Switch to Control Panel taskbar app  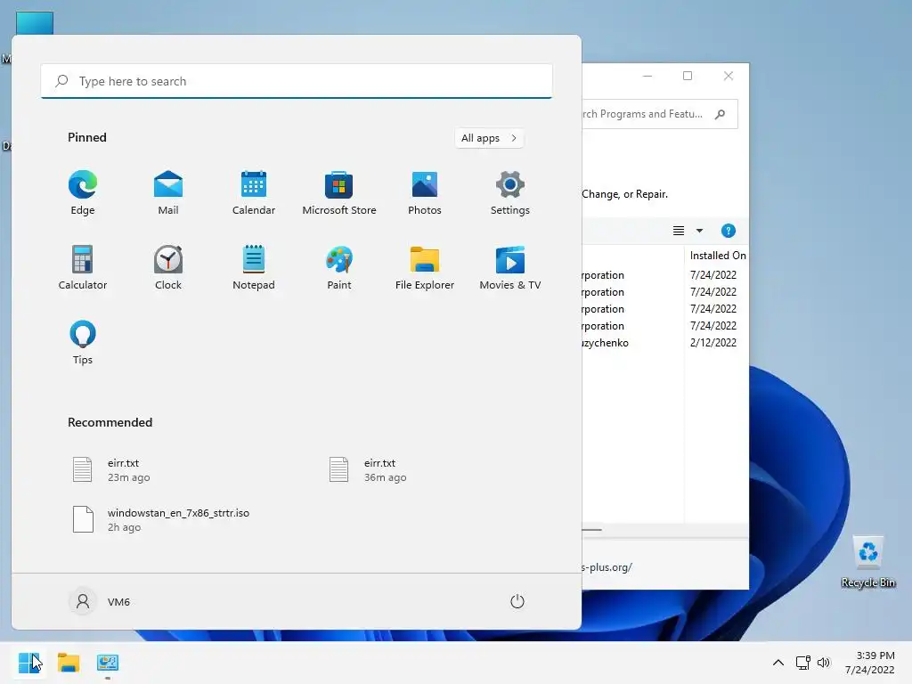108,663
